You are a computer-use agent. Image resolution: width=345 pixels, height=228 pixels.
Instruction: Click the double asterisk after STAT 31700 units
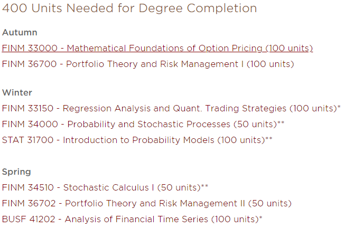pyautogui.click(x=268, y=138)
